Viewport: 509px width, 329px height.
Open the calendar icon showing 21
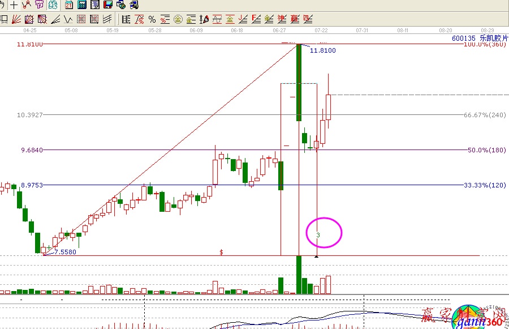69,5
